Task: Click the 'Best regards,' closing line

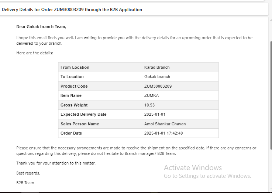Action: (x=28, y=173)
